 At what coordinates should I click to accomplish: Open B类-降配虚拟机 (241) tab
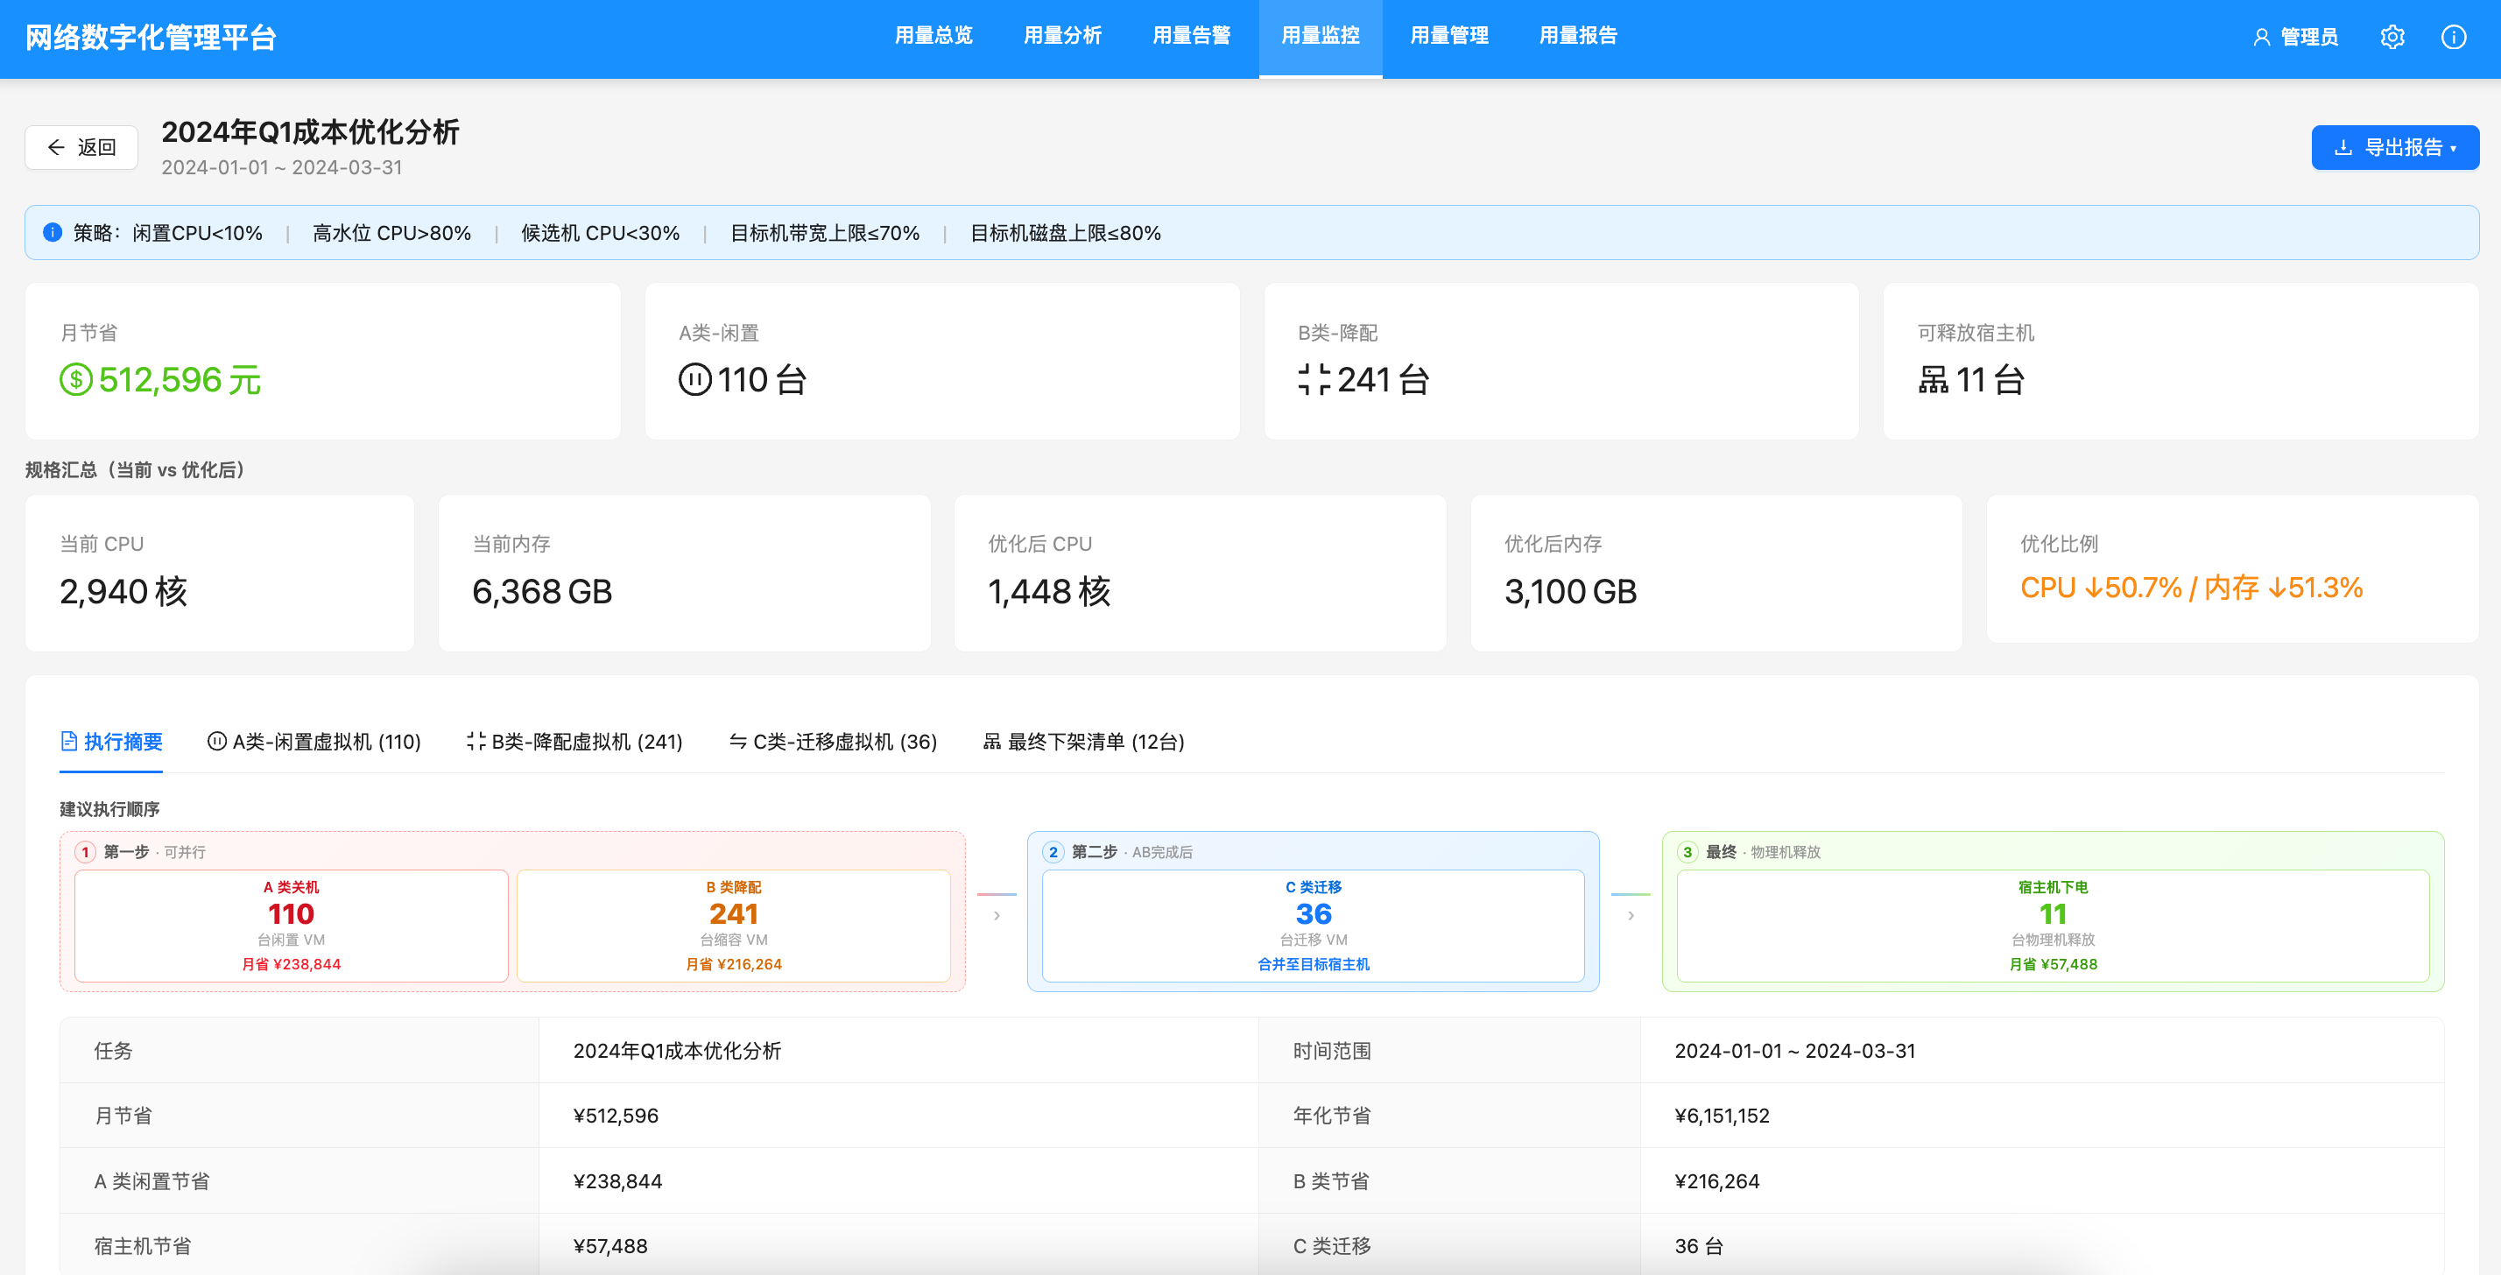pyautogui.click(x=574, y=742)
